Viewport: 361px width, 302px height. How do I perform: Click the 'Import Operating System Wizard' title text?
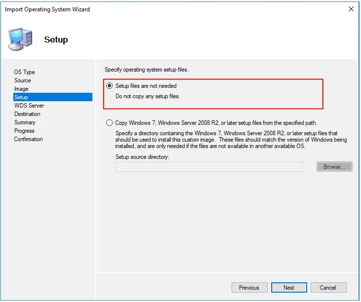(47, 9)
